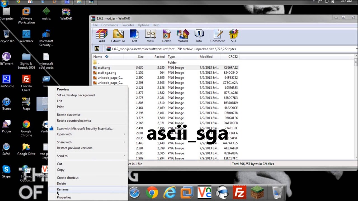Choose Rename in the context menu
The image size is (358, 201).
88,189
